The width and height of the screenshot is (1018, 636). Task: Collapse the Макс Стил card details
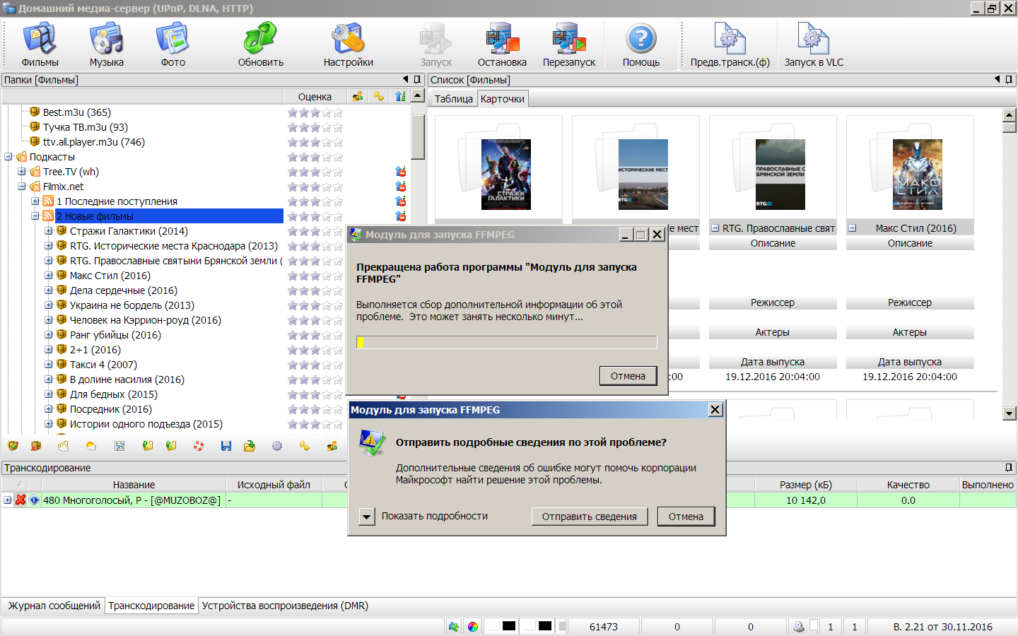[x=853, y=228]
